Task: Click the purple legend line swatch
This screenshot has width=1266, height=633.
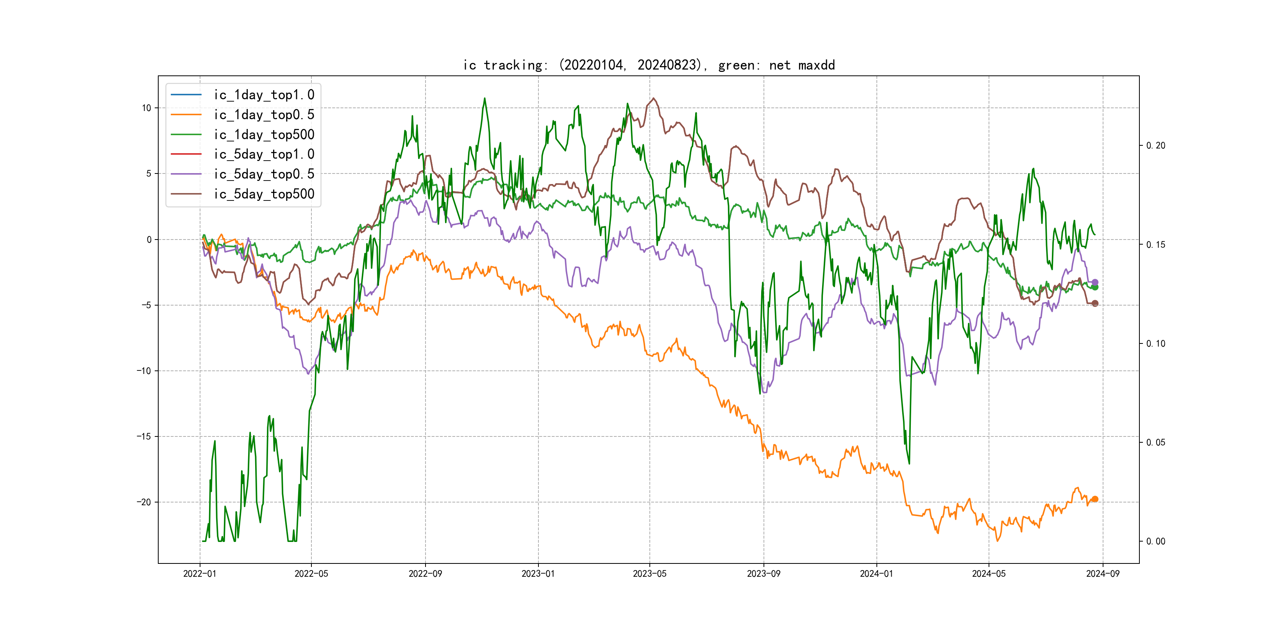Action: coord(186,174)
